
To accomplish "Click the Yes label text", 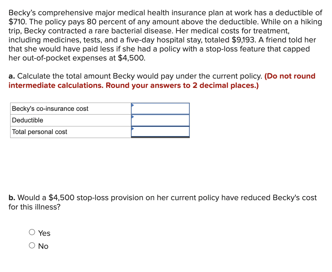I will 44,233.
